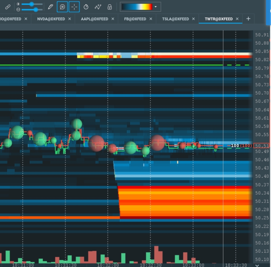Click the stopwatch timer icon
Image resolution: width=271 pixels, height=267 pixels.
[x=86, y=7]
